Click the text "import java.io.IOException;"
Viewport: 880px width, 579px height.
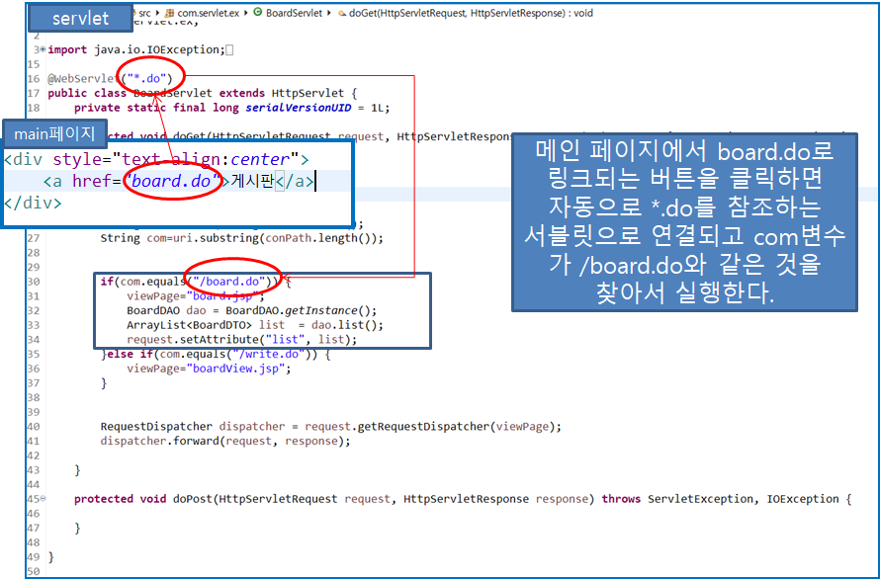[x=135, y=50]
